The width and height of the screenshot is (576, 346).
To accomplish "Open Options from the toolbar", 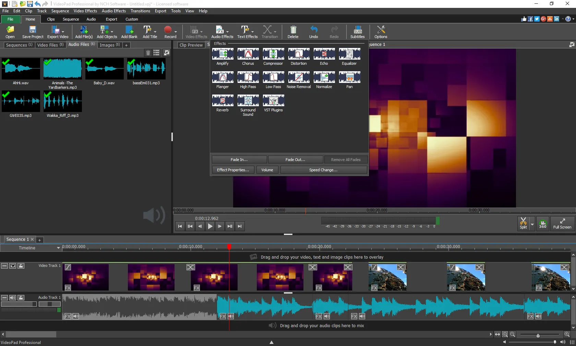I will coord(381,32).
